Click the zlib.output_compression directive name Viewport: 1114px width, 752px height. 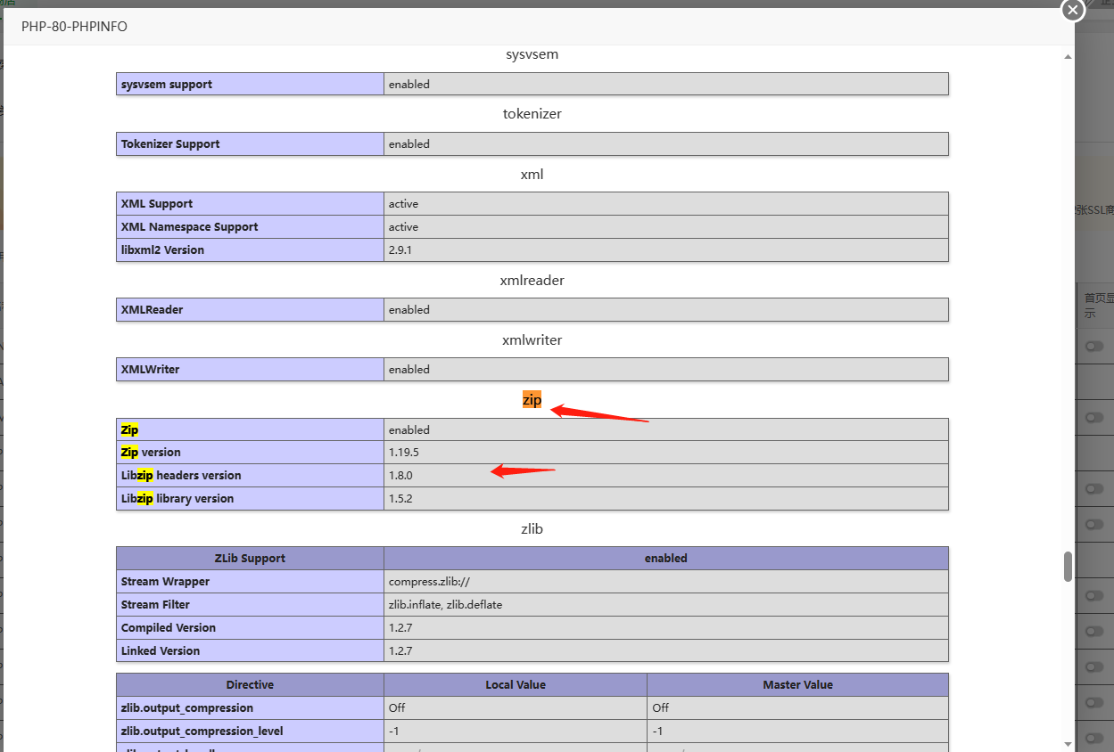coord(187,708)
